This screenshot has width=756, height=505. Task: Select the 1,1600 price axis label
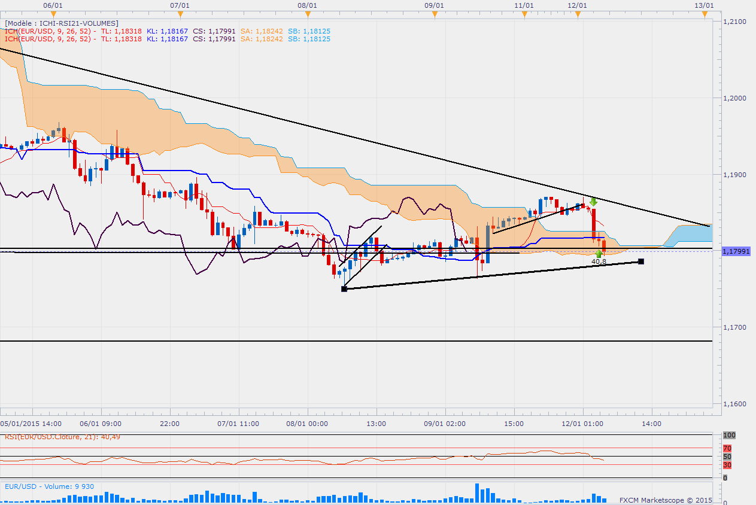735,404
